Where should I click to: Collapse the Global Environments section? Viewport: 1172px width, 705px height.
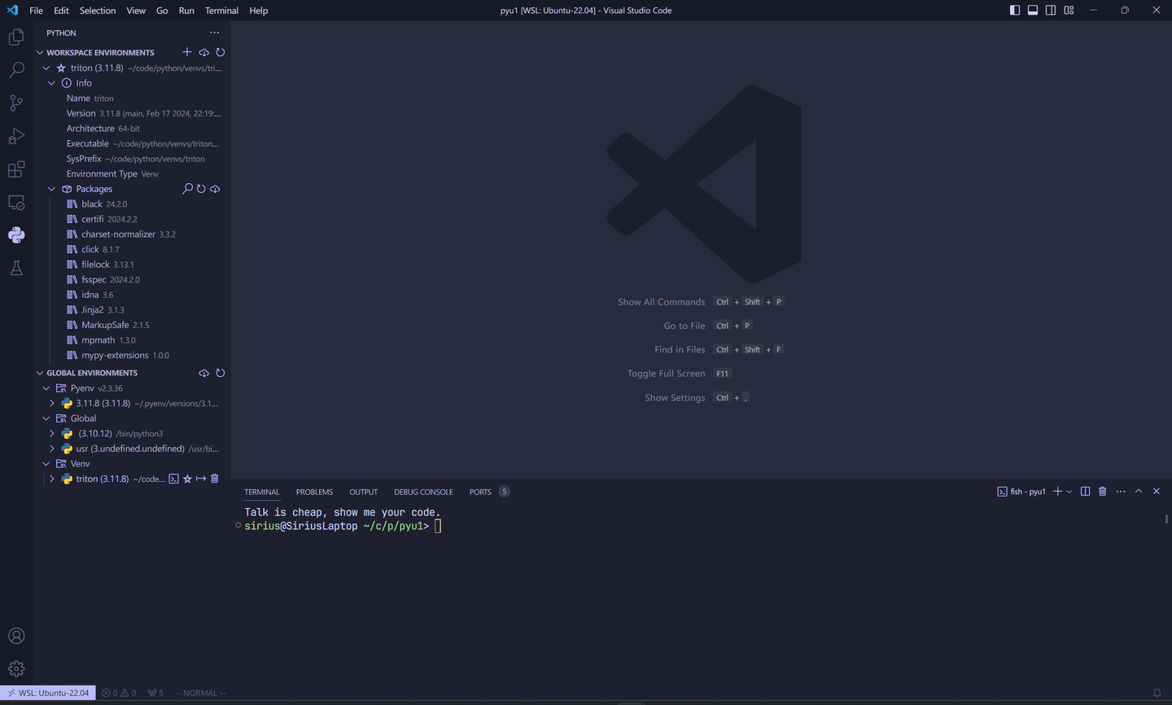coord(39,372)
